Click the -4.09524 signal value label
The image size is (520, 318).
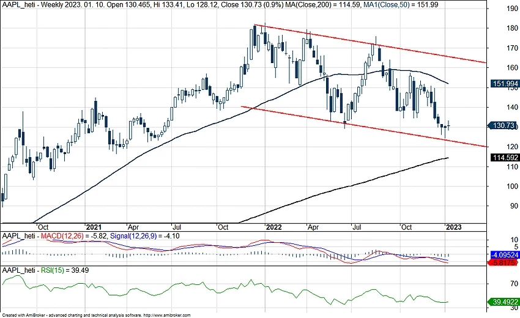pyautogui.click(x=505, y=256)
